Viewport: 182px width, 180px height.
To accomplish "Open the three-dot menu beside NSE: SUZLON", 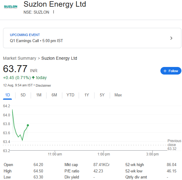I will tap(53, 12).
